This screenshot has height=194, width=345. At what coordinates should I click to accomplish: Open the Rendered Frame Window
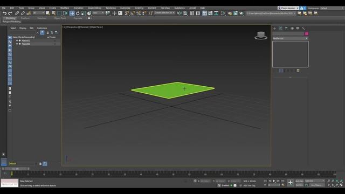[x=236, y=13]
